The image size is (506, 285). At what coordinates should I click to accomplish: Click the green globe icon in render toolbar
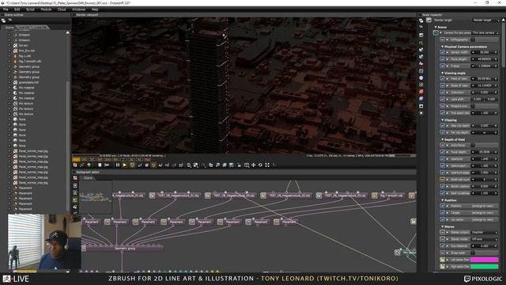tap(89, 165)
